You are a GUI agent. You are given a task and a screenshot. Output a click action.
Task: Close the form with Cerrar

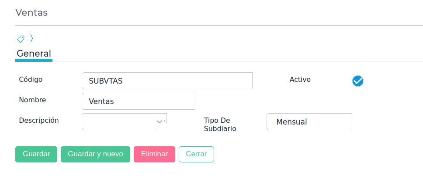pos(196,154)
